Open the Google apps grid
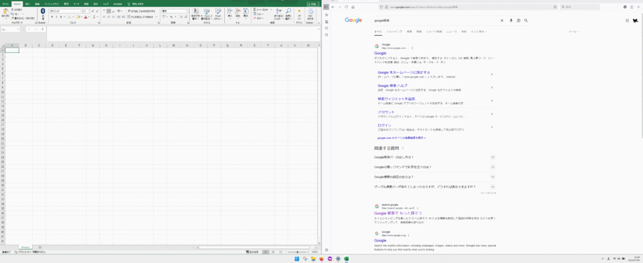Viewport: 643px width, 263px height. click(627, 21)
